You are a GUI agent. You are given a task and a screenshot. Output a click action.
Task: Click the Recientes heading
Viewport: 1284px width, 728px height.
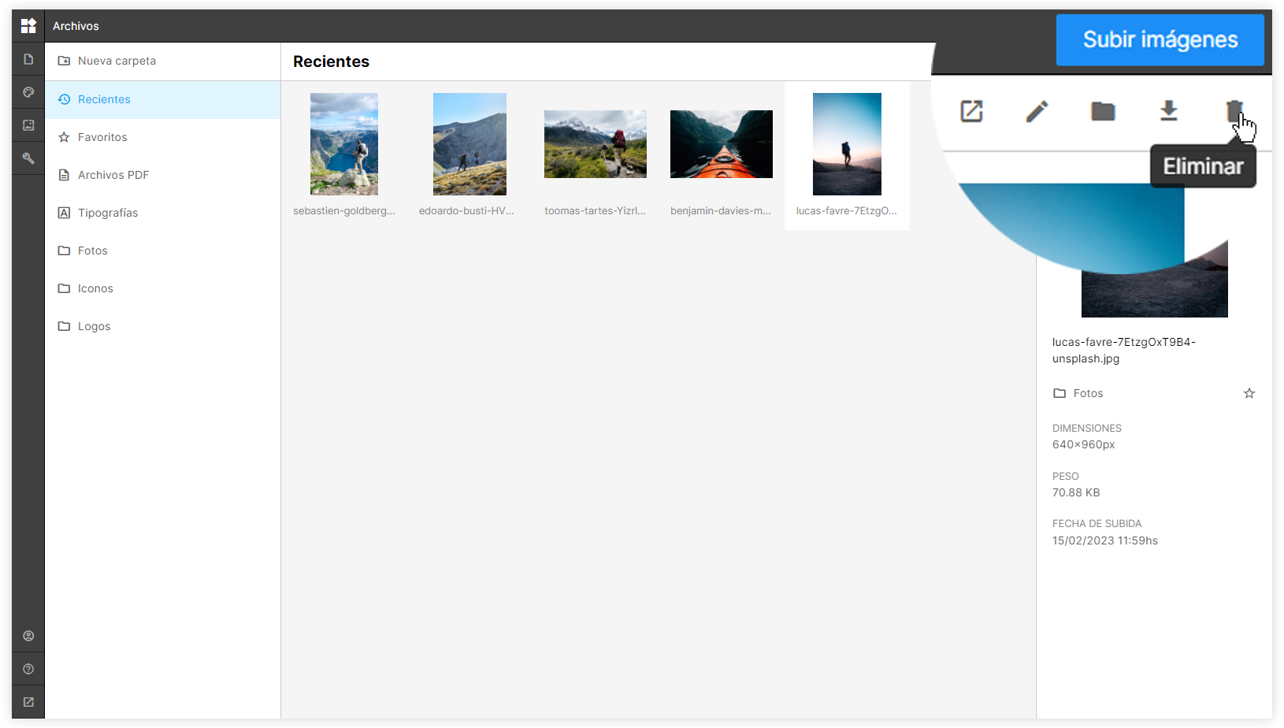[x=331, y=61]
